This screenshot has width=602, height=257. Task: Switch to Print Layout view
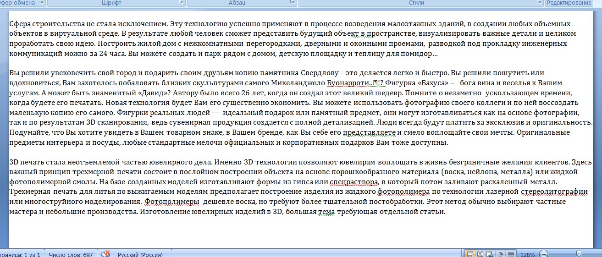coord(470,254)
